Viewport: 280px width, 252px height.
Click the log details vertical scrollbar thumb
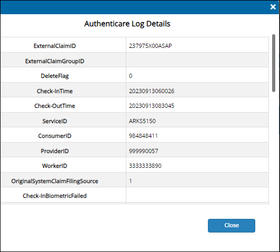(274, 63)
